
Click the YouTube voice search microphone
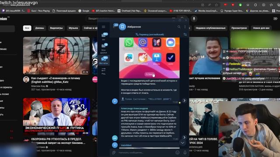coord(194,18)
